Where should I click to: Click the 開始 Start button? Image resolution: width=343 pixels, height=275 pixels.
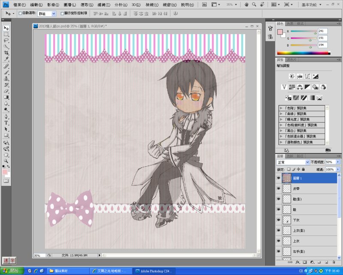(12, 271)
